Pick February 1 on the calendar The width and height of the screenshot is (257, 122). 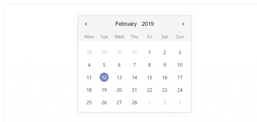point(150,52)
